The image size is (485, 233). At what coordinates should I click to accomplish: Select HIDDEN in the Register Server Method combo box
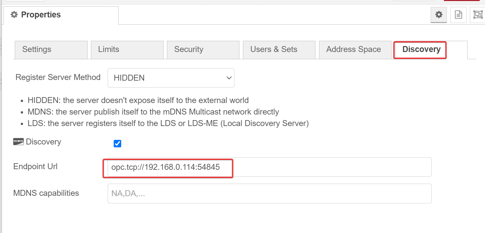(x=148, y=78)
